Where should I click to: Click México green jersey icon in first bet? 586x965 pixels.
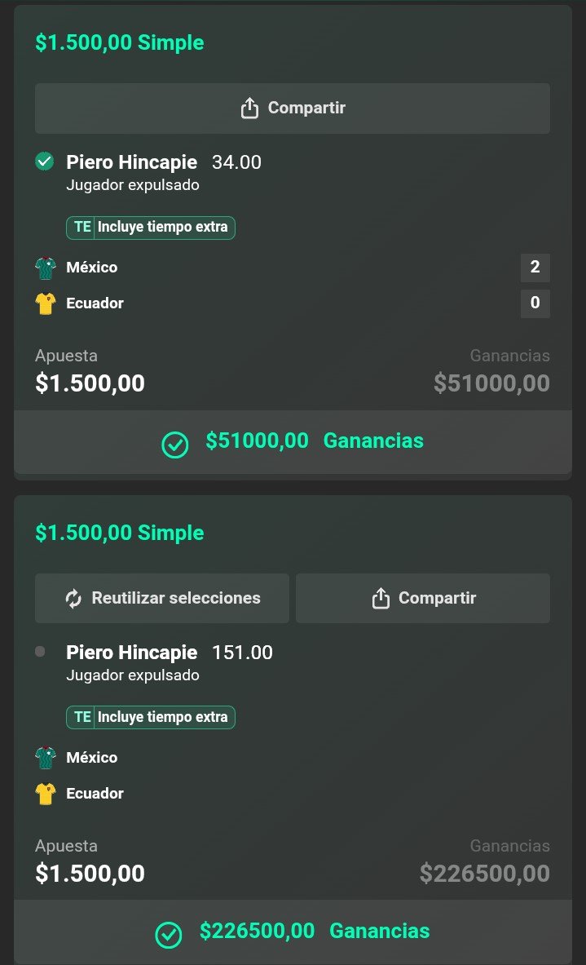click(46, 268)
